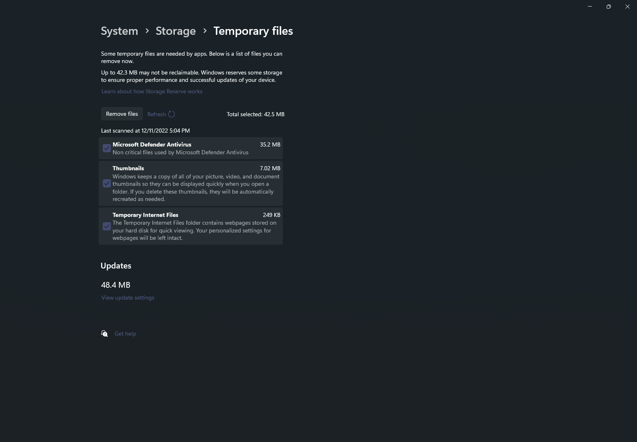This screenshot has height=442, width=637.
Task: Close the Settings window
Action: pos(628,7)
